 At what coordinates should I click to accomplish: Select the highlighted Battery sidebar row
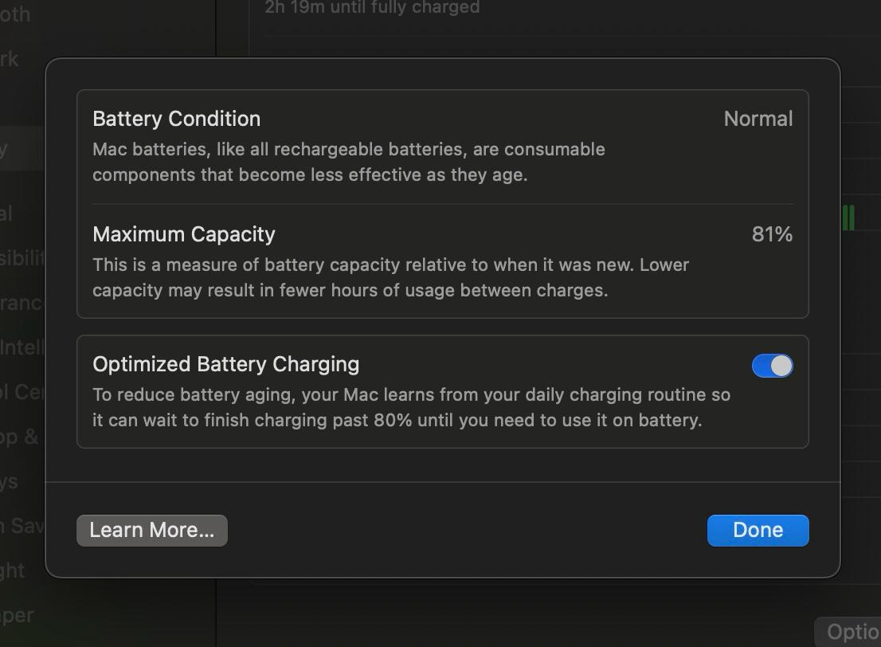pos(22,150)
